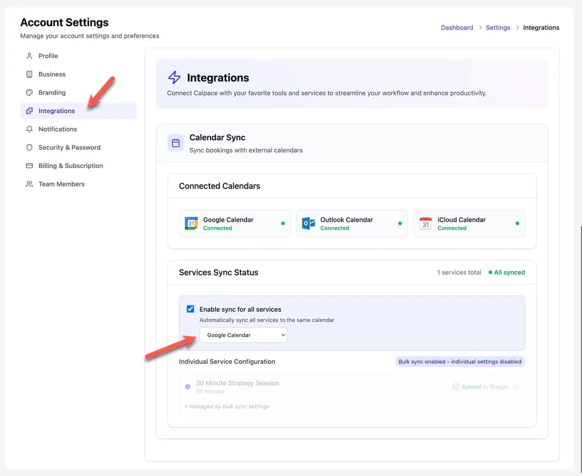Click the Dashboard breadcrumb link
The image size is (582, 476).
[457, 27]
